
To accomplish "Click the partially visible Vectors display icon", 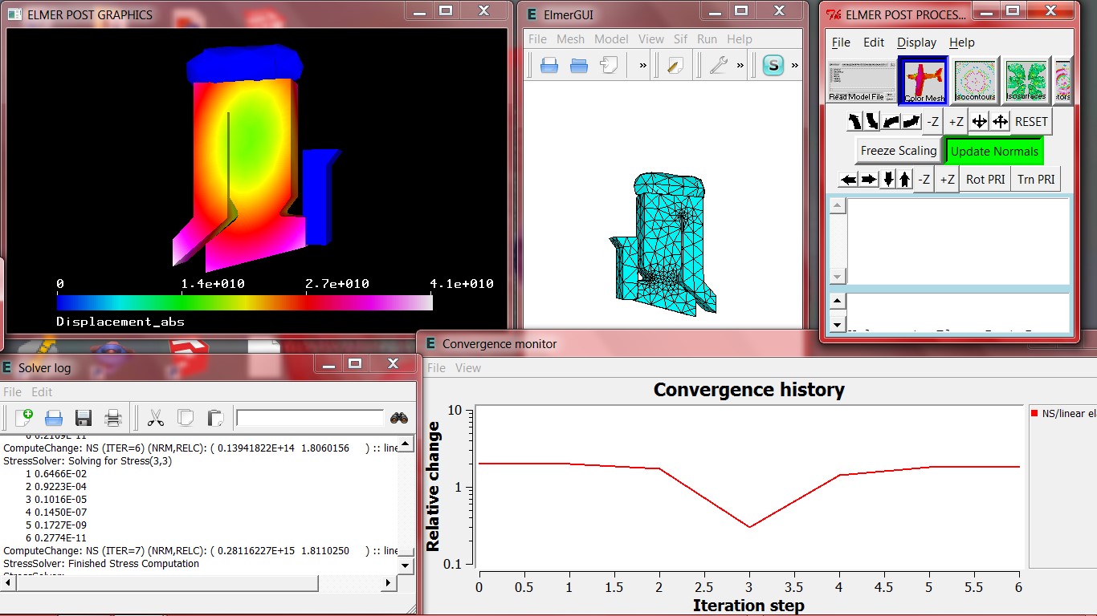I will (1062, 80).
